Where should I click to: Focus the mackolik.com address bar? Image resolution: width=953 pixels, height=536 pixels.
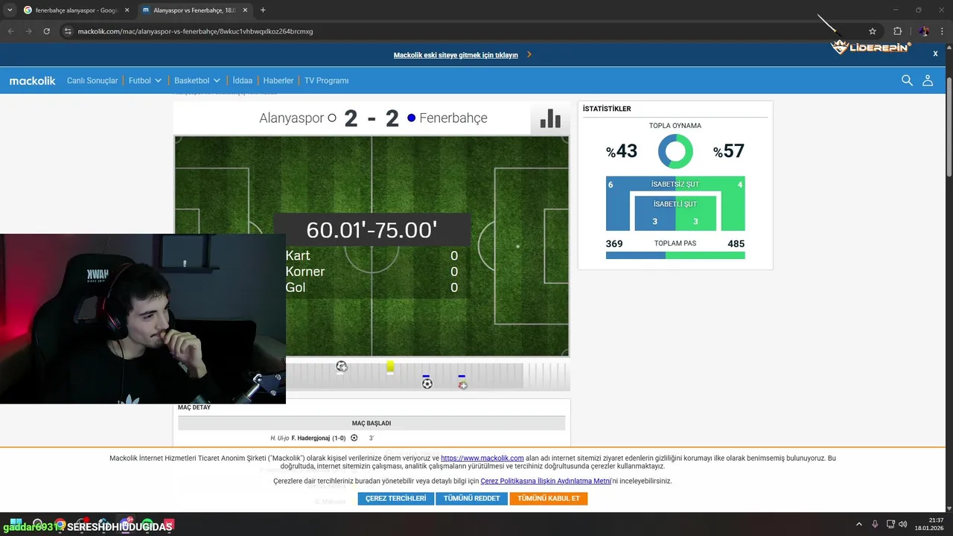tap(462, 31)
